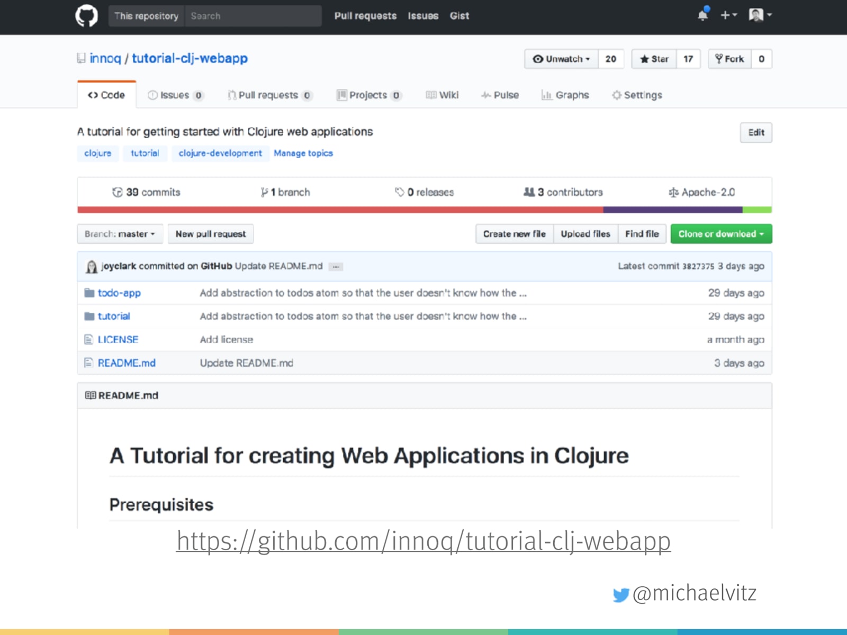Open the tutorial folder
This screenshot has height=635, width=847.
[x=114, y=316]
